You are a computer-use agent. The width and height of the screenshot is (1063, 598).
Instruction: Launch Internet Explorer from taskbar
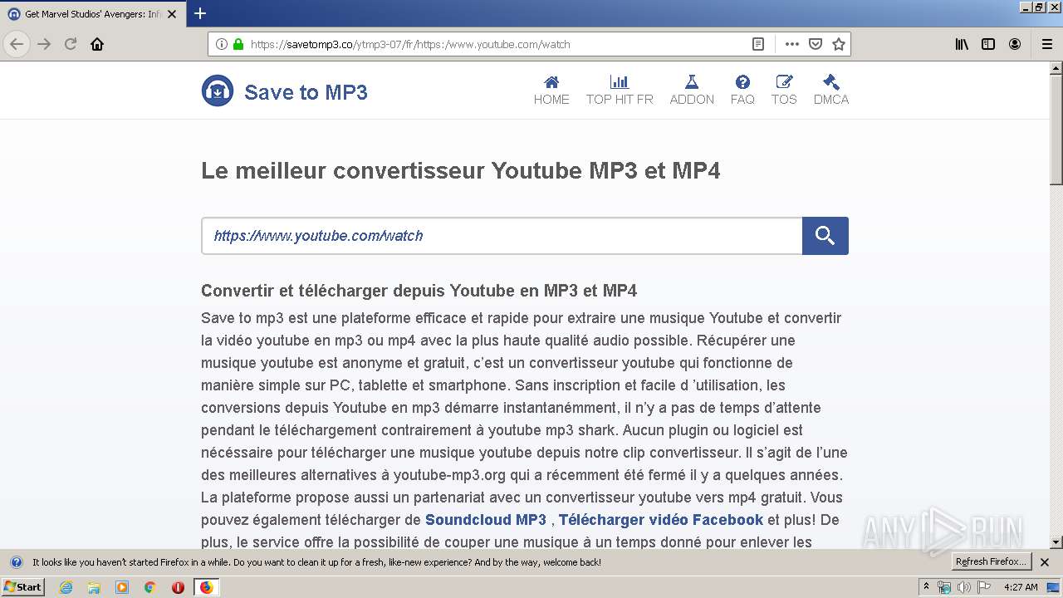[66, 587]
